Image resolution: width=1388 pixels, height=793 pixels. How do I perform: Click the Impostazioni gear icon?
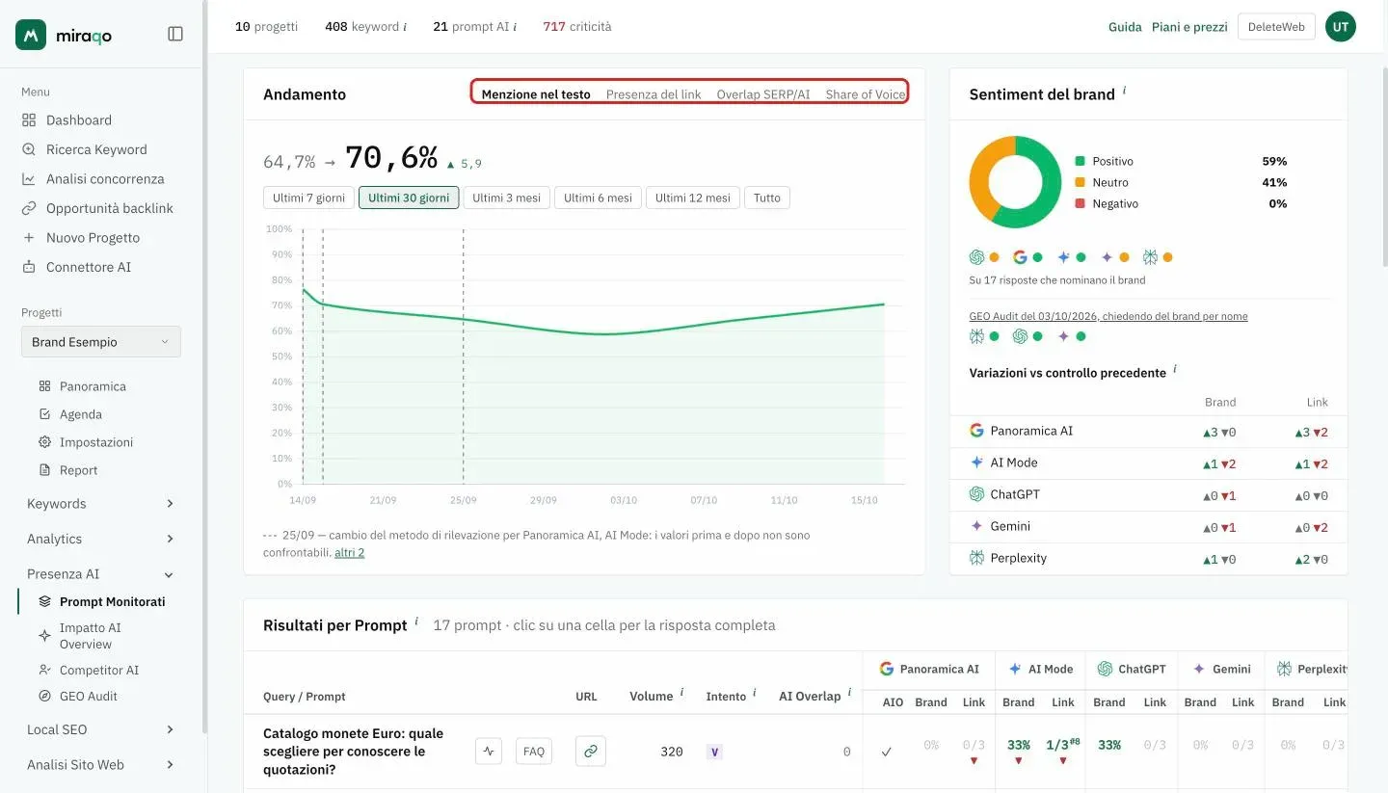pyautogui.click(x=44, y=442)
